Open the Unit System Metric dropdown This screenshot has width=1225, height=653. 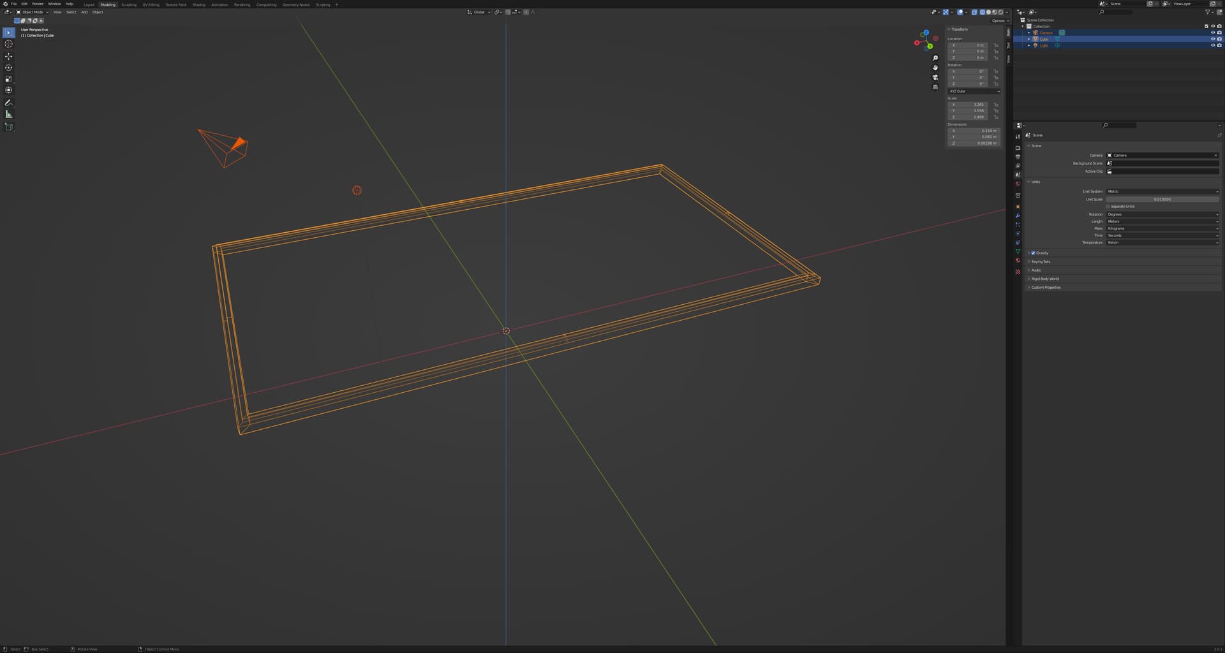click(x=1162, y=191)
